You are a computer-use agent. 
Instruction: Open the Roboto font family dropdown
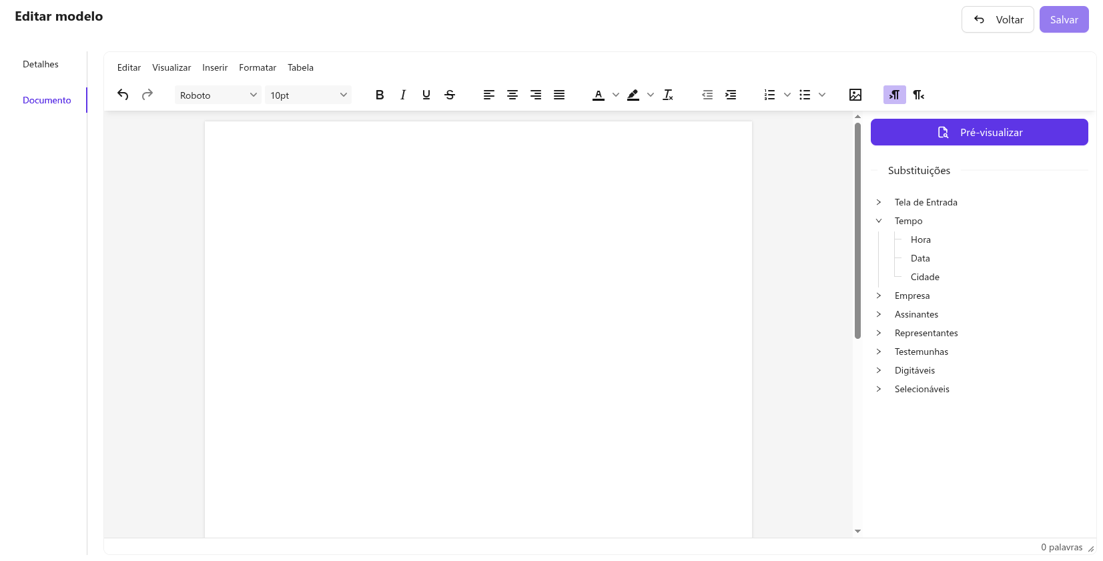218,95
